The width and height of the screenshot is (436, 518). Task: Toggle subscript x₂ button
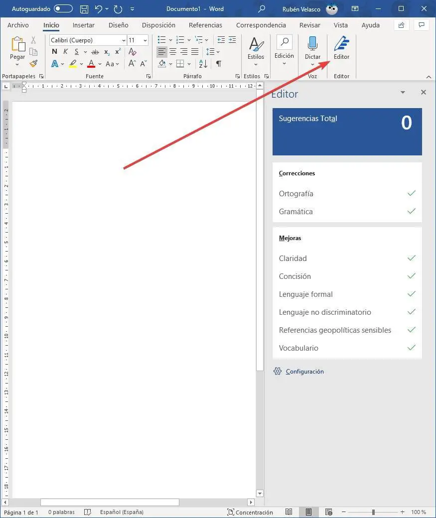(x=107, y=52)
